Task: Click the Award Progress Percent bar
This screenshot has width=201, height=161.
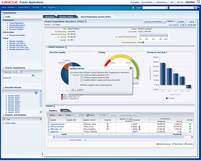Action: (154, 35)
